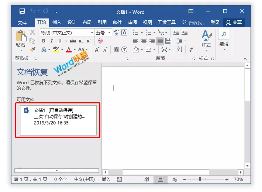Switch to the 插入 ribbon tab
Screen dimensions: 262x192
tap(57, 23)
